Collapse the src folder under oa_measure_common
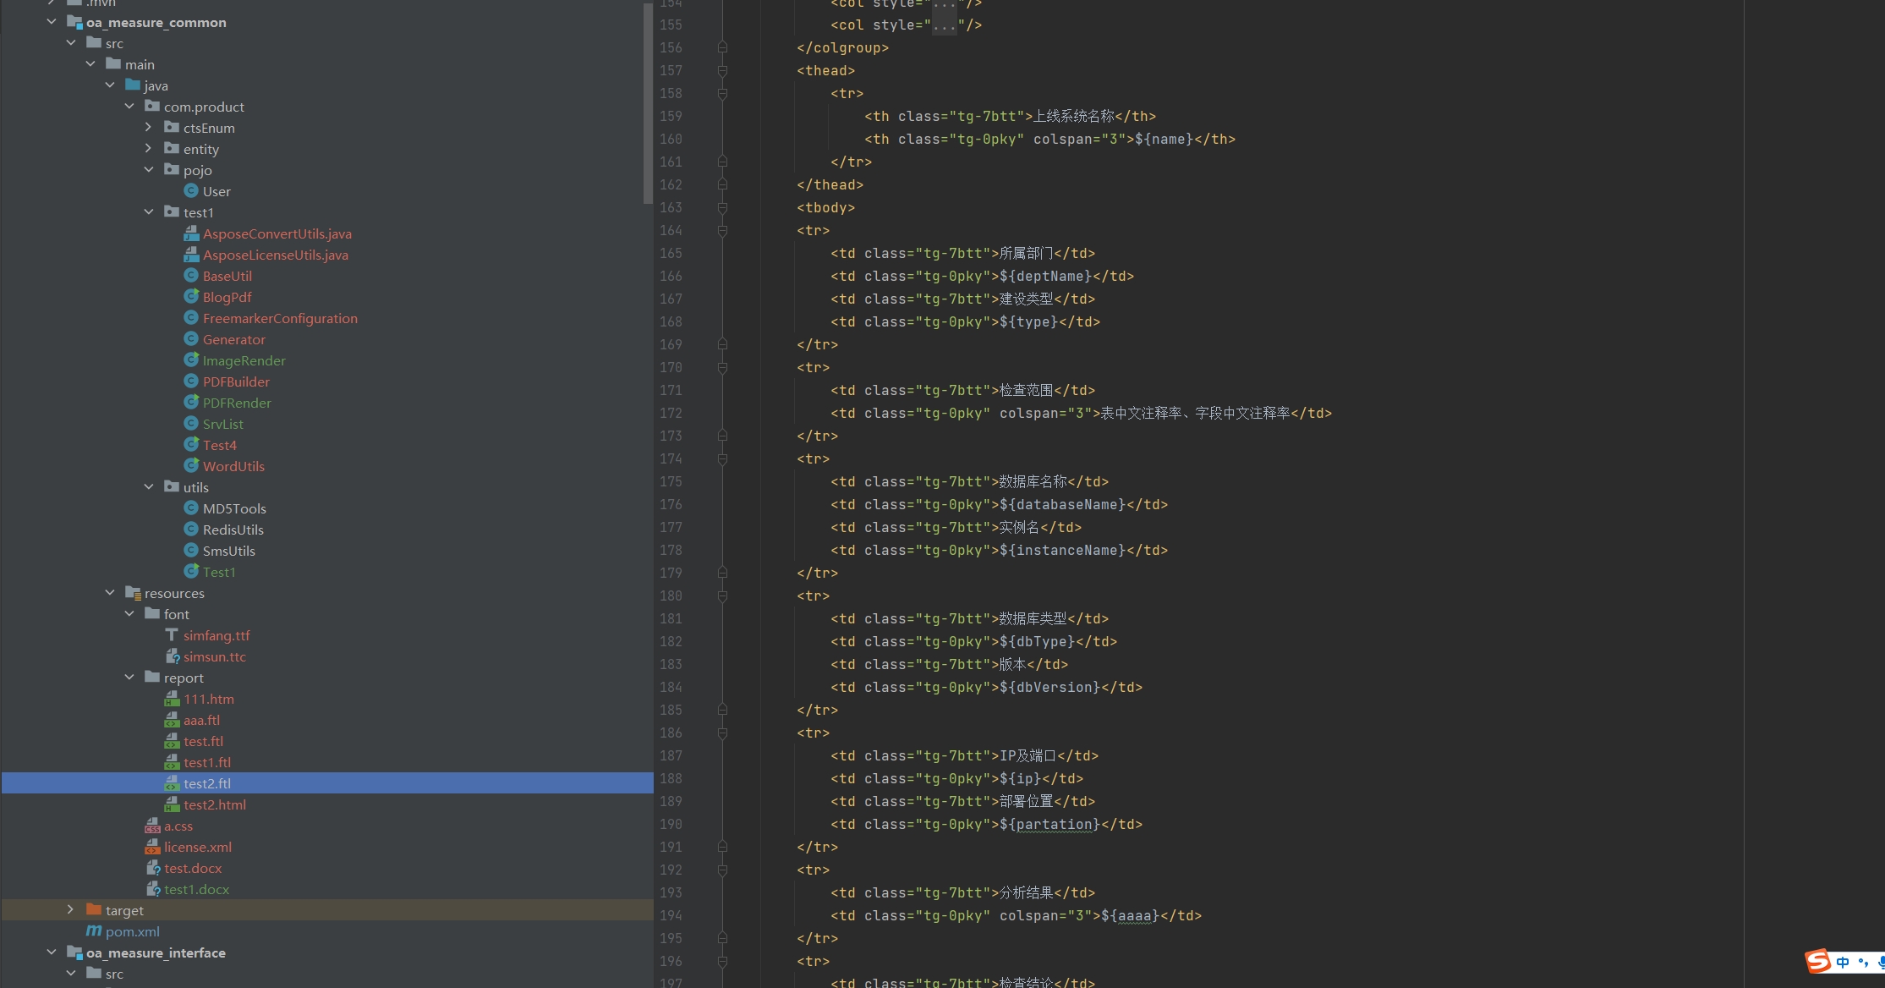This screenshot has height=988, width=1885. [x=71, y=43]
